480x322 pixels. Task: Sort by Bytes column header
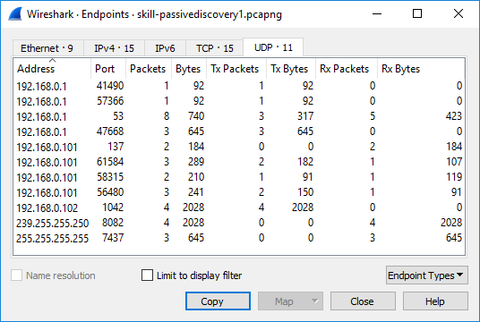(x=189, y=69)
